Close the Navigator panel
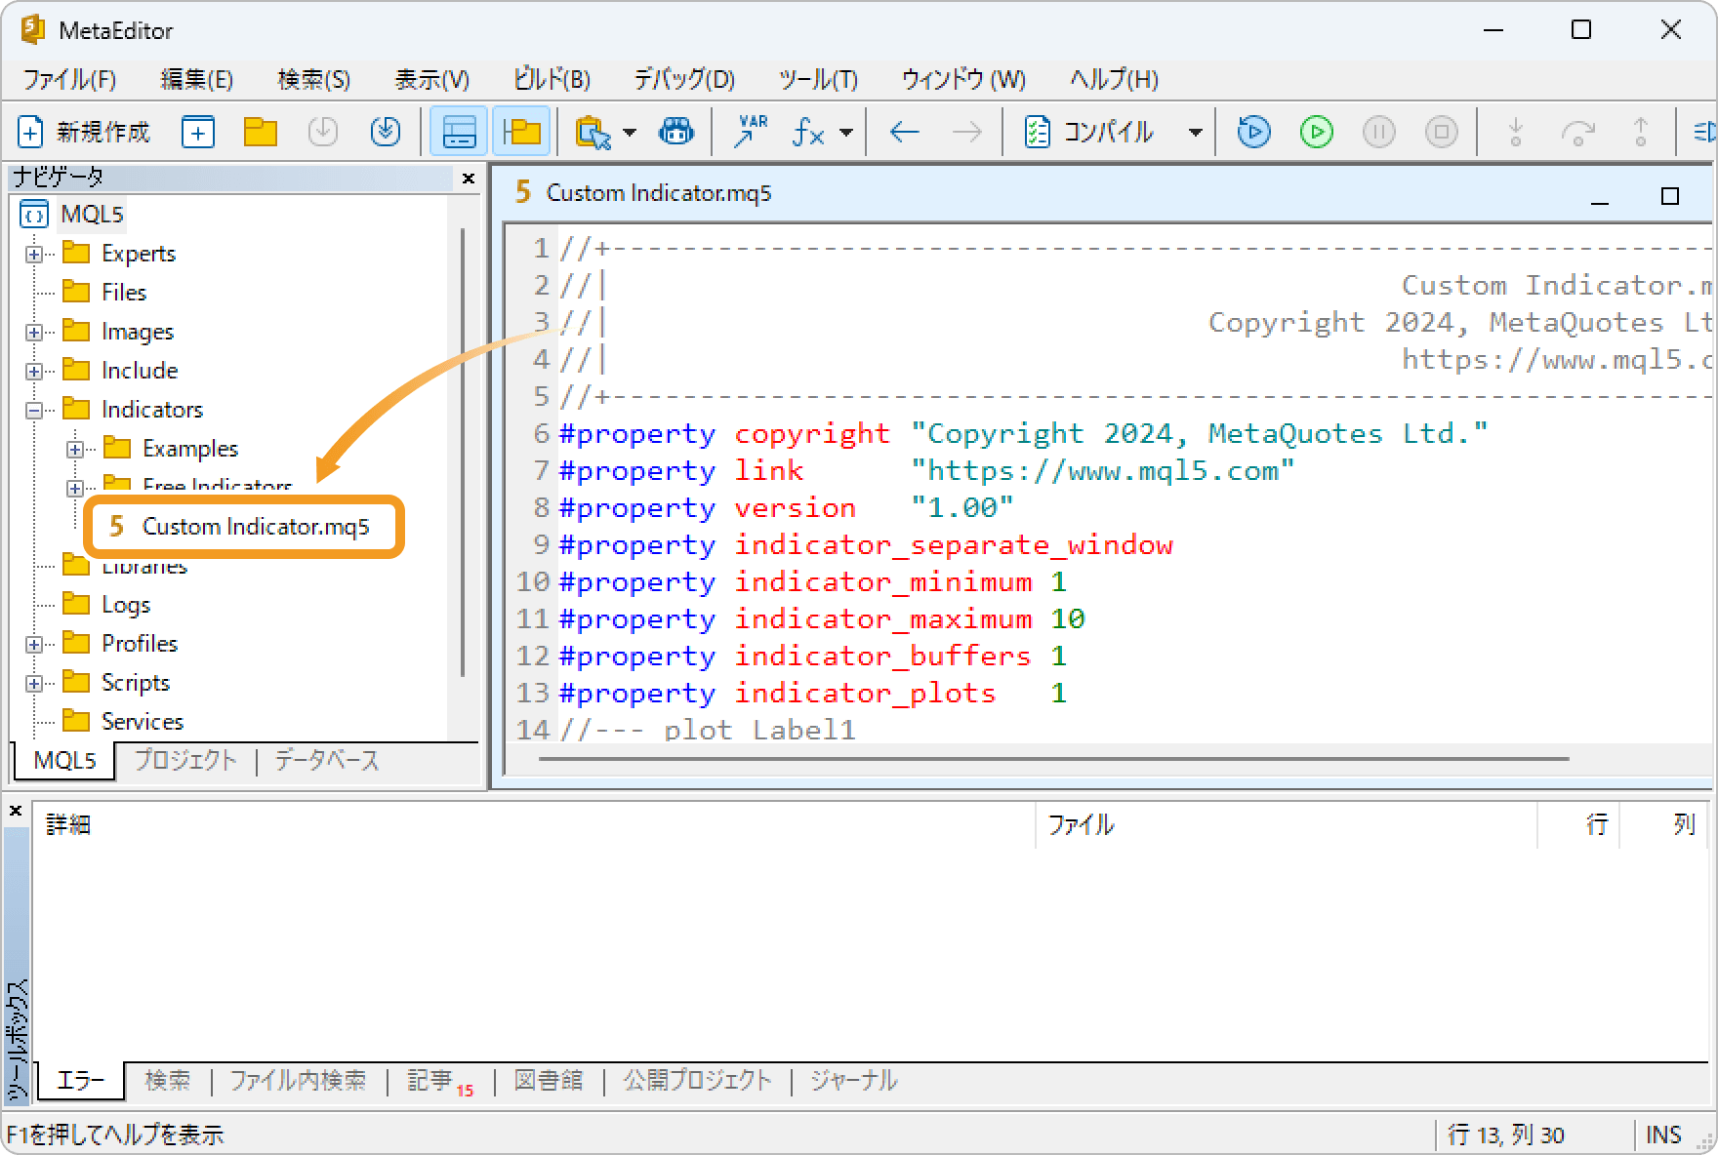The height and width of the screenshot is (1155, 1718). tap(469, 179)
